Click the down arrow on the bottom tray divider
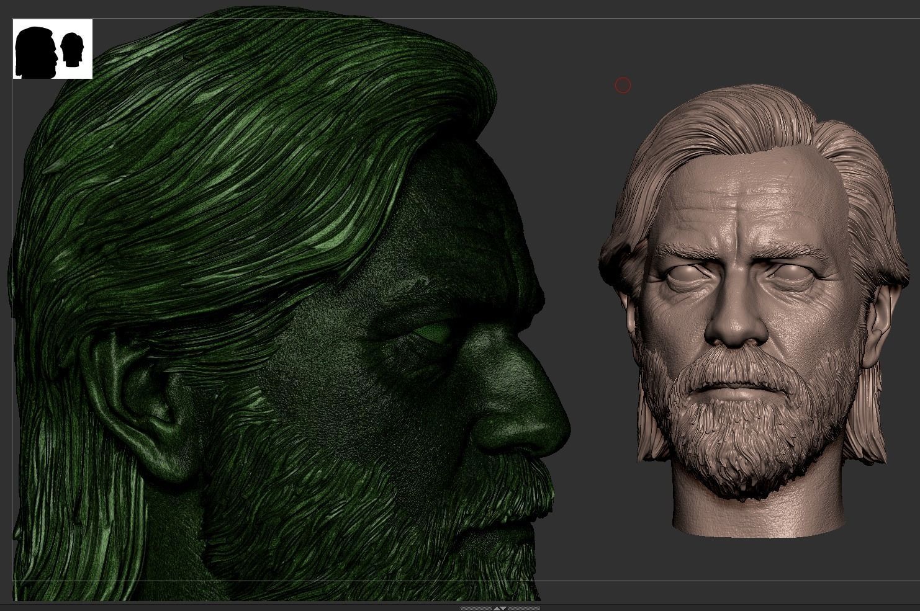The image size is (920, 611). tap(503, 609)
